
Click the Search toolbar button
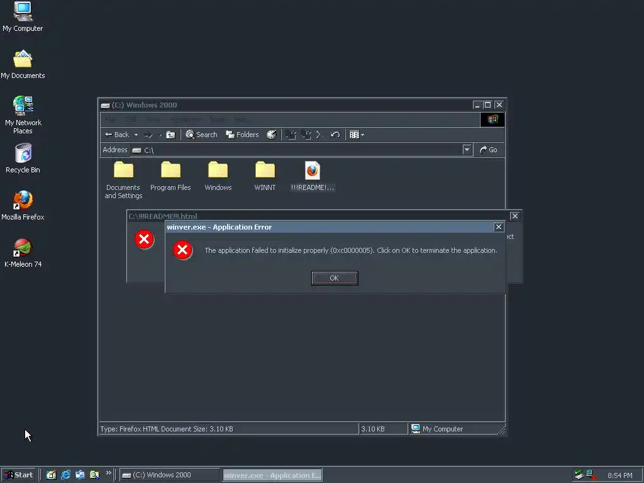coord(201,135)
